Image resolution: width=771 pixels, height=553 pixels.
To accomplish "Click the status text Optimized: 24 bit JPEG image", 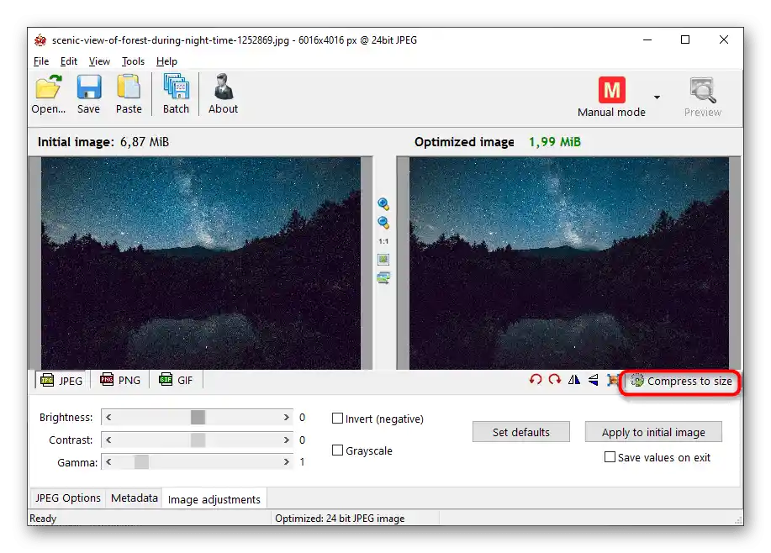I will [x=340, y=518].
